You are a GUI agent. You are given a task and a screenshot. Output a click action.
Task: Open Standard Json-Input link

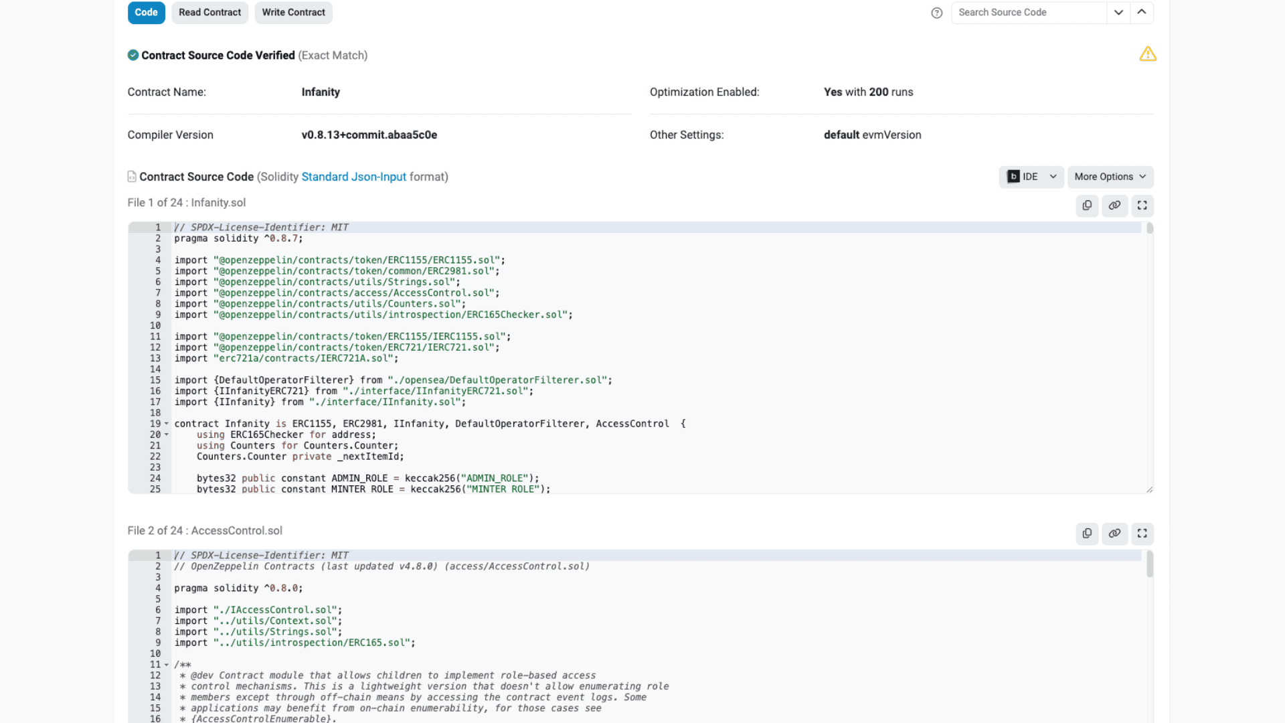[x=353, y=177]
